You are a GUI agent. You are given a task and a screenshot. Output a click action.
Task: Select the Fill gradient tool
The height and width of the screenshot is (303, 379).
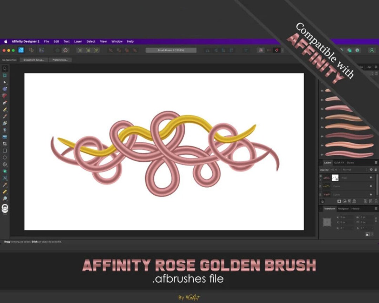5,123
